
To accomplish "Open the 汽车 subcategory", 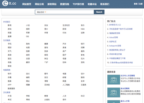I will point(64,44).
